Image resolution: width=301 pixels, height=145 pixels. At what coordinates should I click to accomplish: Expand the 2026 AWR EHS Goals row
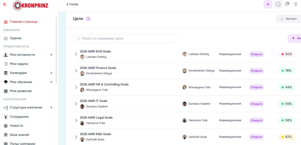coord(76,54)
